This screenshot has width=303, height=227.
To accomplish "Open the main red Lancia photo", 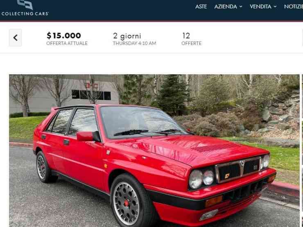I will tap(154, 151).
